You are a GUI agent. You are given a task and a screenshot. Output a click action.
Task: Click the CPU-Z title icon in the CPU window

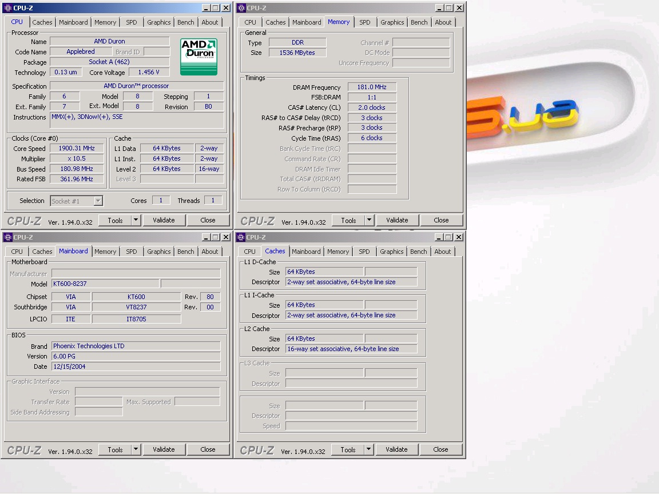[7, 8]
